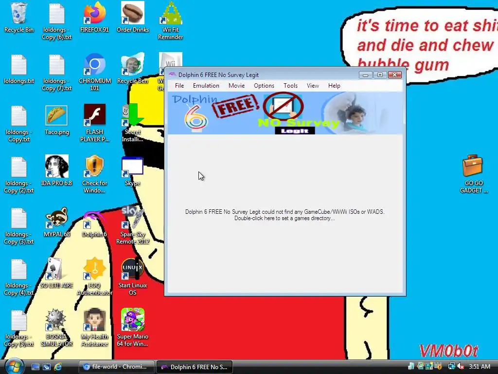Select loldongs - Copy (7).txt file
The image size is (498, 374).
[57, 73]
